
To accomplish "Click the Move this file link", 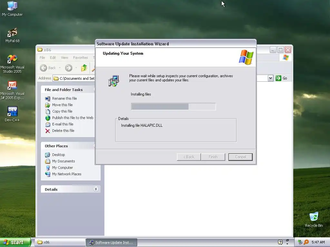I will [x=62, y=105].
